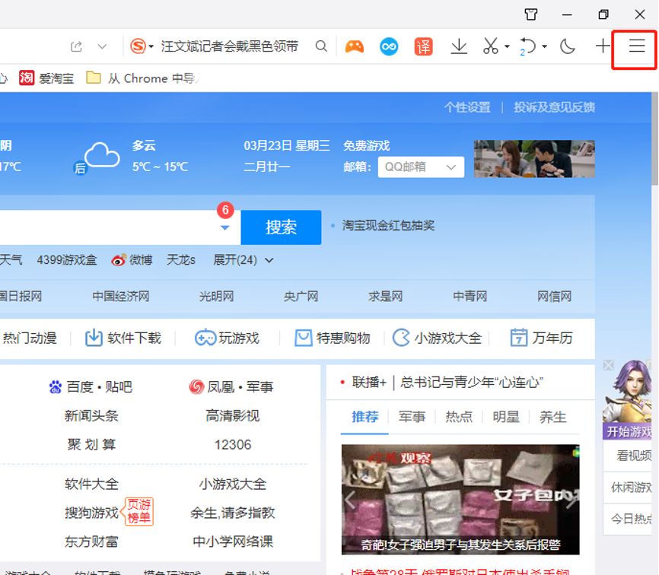Click the game controller icon in toolbar
The width and height of the screenshot is (659, 575).
[354, 46]
